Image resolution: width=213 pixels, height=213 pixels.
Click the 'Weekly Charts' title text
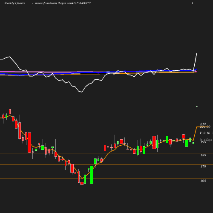14,3
